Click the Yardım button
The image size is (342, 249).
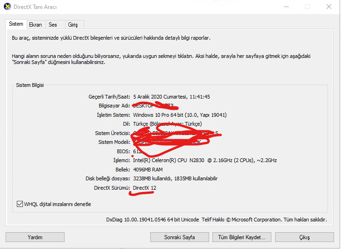[x=35, y=237]
